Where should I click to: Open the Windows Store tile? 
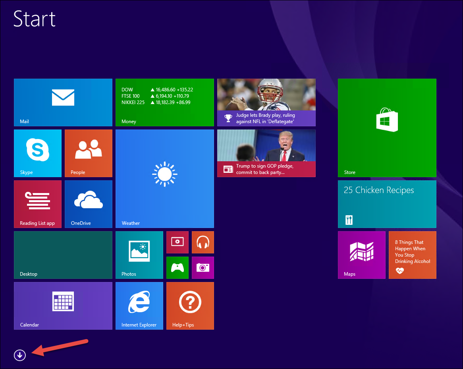387,128
